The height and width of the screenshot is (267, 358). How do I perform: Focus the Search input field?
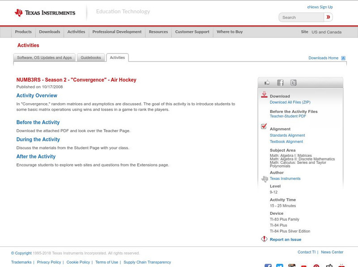click(301, 17)
